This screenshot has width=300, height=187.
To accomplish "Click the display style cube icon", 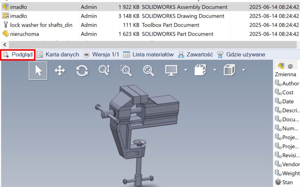I will pos(229,70).
